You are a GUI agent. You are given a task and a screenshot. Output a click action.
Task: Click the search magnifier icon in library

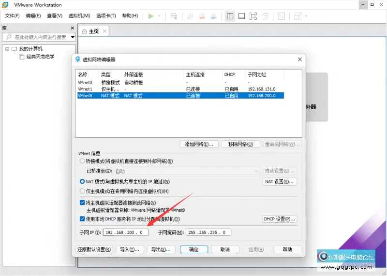point(9,37)
